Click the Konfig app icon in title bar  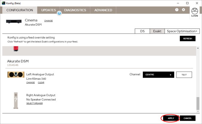pyautogui.click(x=4, y=3)
